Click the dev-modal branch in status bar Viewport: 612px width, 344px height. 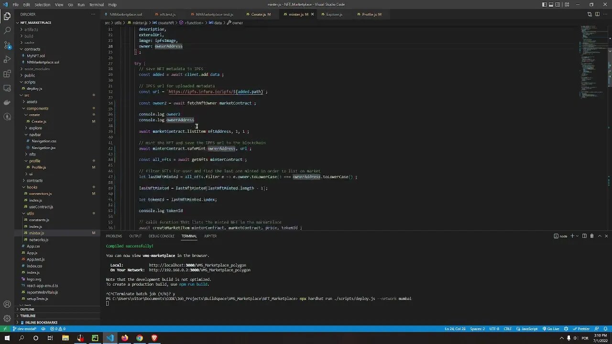(x=24, y=329)
